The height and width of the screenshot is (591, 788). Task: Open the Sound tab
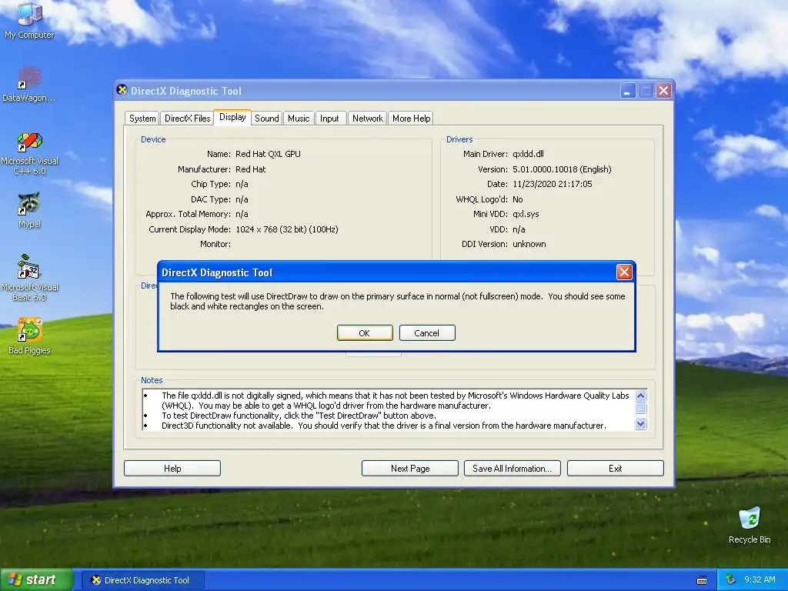(266, 118)
